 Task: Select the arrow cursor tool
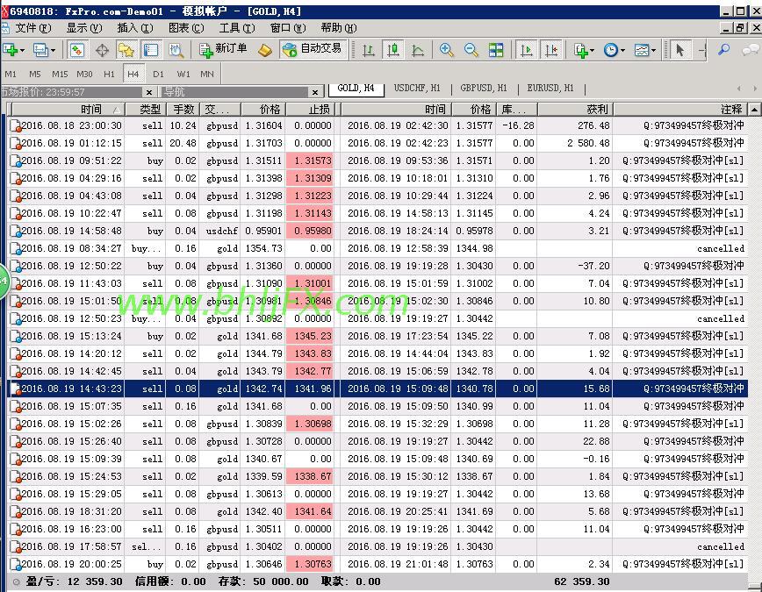click(679, 50)
